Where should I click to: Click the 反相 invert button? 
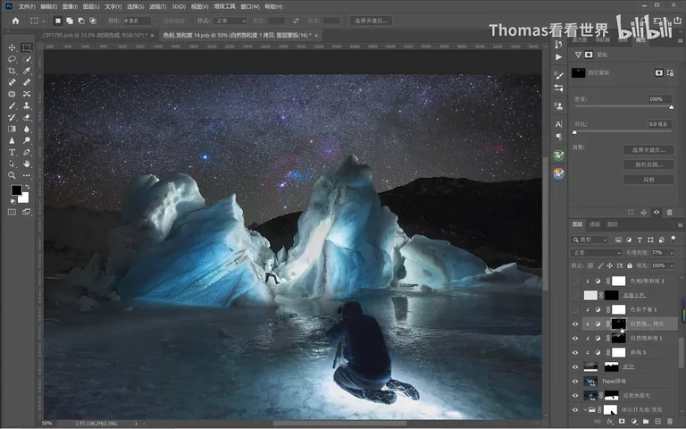tap(648, 180)
